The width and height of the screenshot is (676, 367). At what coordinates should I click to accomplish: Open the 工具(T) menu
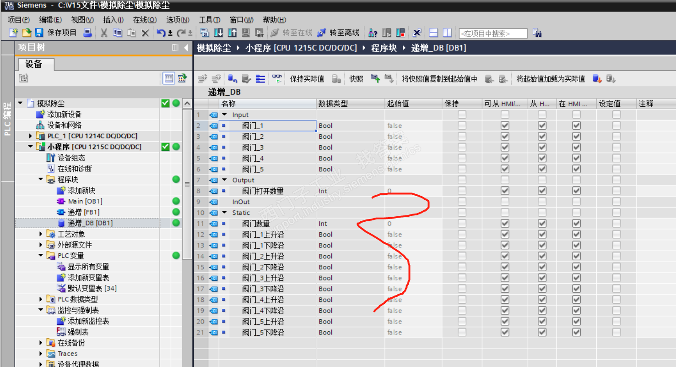tap(210, 20)
